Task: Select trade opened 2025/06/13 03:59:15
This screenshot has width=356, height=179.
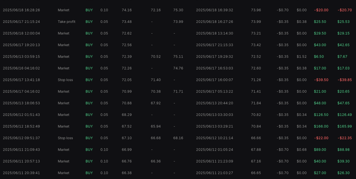Action: click(178, 57)
